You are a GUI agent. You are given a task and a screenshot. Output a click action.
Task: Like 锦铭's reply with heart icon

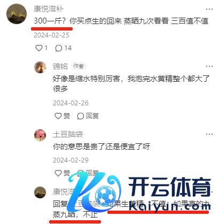(58, 116)
